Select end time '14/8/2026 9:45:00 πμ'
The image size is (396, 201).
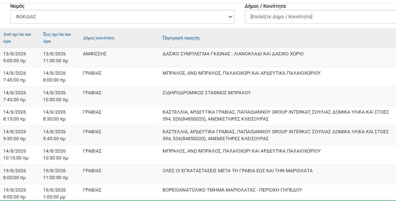click(x=54, y=135)
